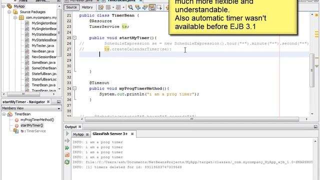320x180 pixels.
Task: Click the start in debug mode icon
Action: 67,140
